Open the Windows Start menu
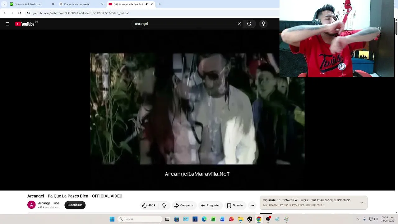The image size is (398, 224). point(112,219)
